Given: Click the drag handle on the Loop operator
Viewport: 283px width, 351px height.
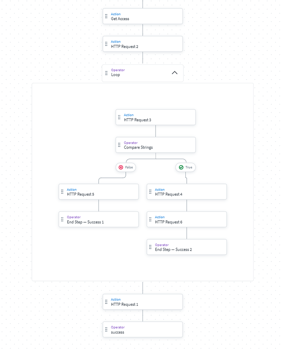Looking at the screenshot, I should [x=106, y=73].
